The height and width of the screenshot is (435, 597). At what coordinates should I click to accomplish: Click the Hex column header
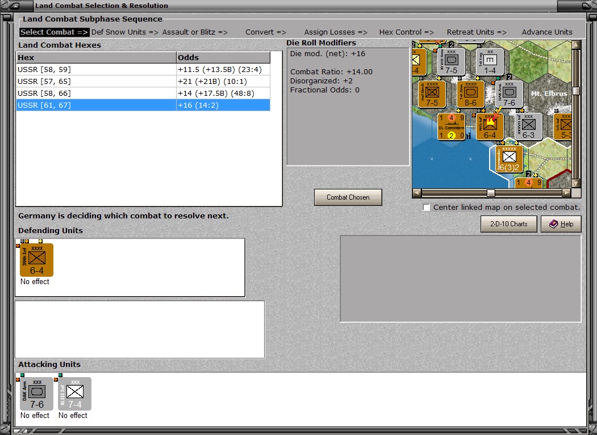click(x=97, y=57)
